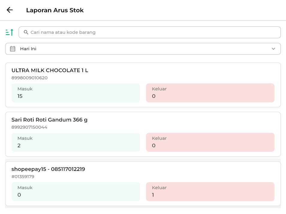Click the calendar icon in date filter
The height and width of the screenshot is (214, 286).
point(13,49)
